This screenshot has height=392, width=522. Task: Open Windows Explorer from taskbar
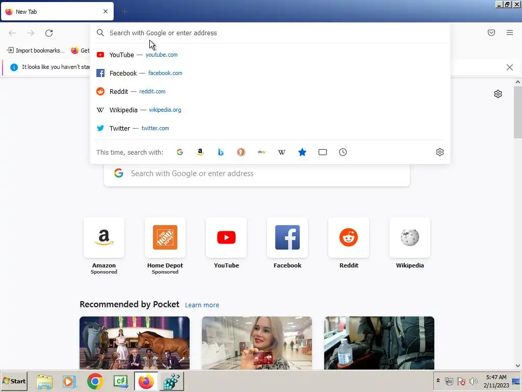[x=44, y=381]
